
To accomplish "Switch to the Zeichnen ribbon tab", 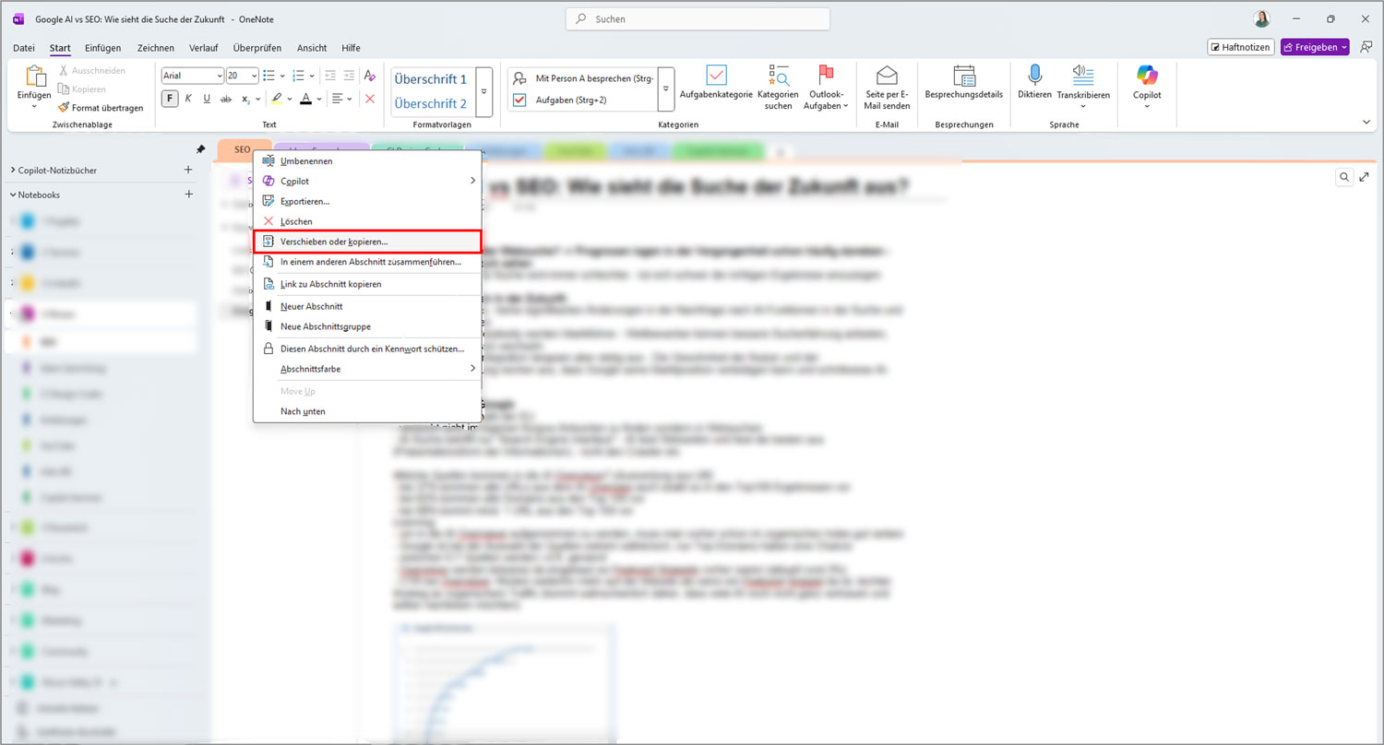I will 155,48.
